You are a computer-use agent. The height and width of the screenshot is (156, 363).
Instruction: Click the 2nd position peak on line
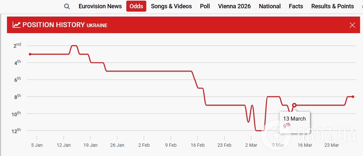[x=74, y=46]
